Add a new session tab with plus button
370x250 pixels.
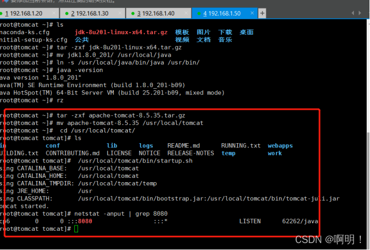[262, 13]
